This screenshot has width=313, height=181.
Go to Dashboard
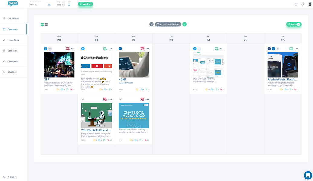tap(13, 18)
